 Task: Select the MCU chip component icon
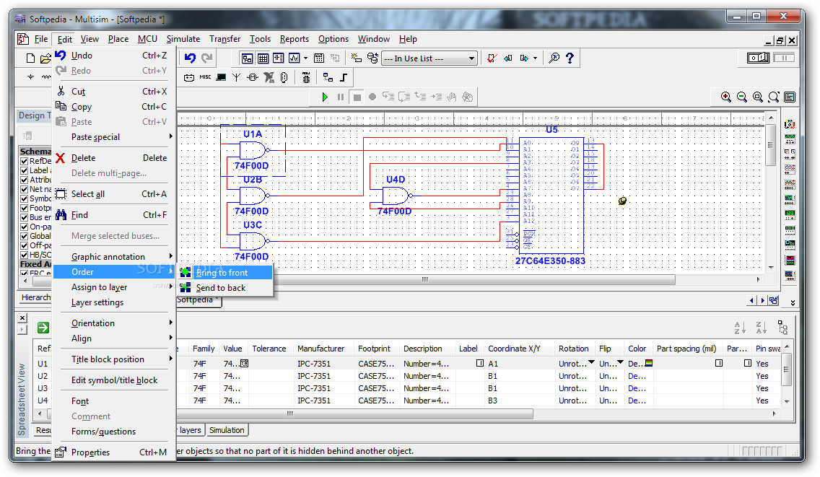pyautogui.click(x=306, y=77)
